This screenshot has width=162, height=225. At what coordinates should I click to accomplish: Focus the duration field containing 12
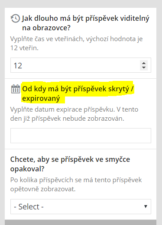coord(81,65)
